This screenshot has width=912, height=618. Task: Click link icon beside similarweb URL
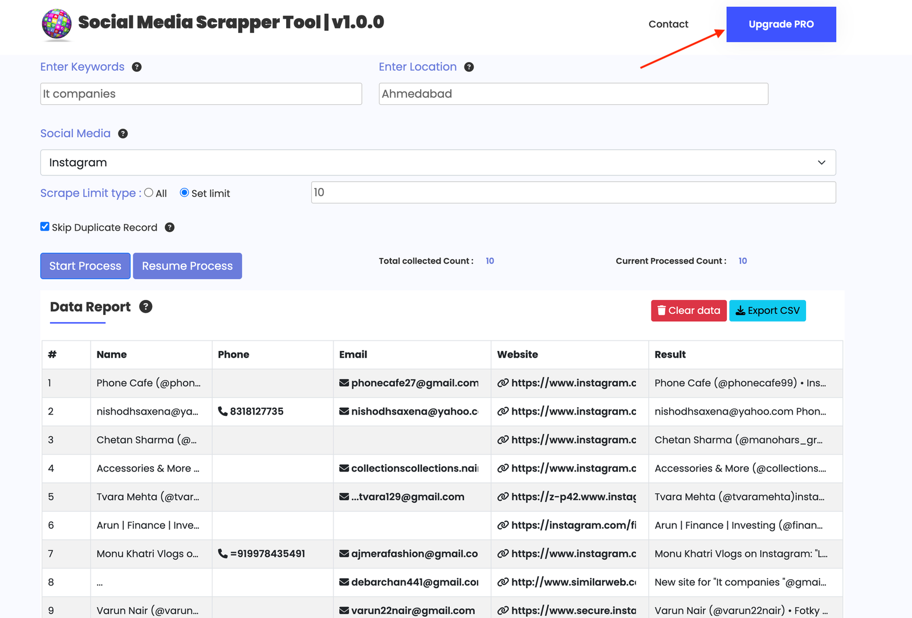click(x=503, y=582)
